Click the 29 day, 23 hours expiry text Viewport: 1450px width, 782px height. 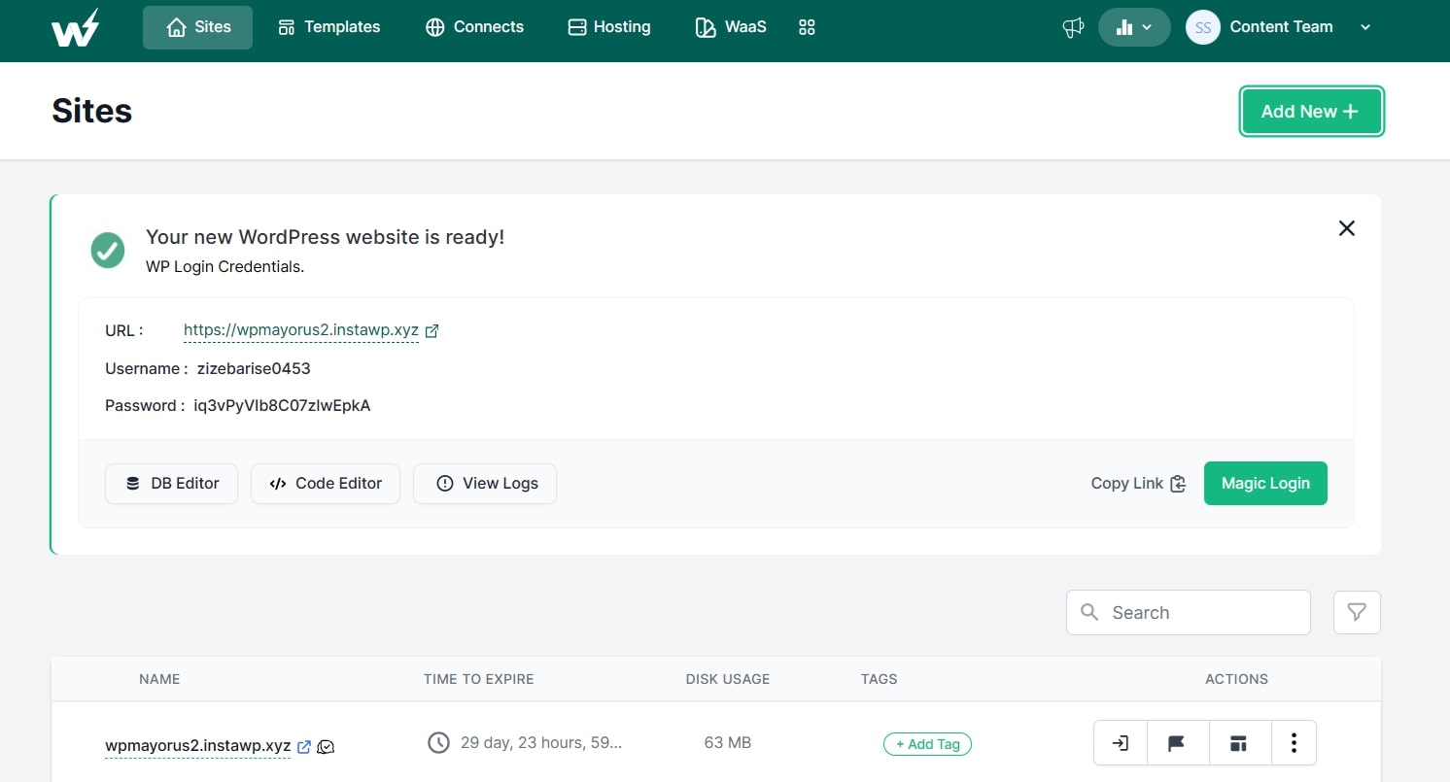[541, 742]
